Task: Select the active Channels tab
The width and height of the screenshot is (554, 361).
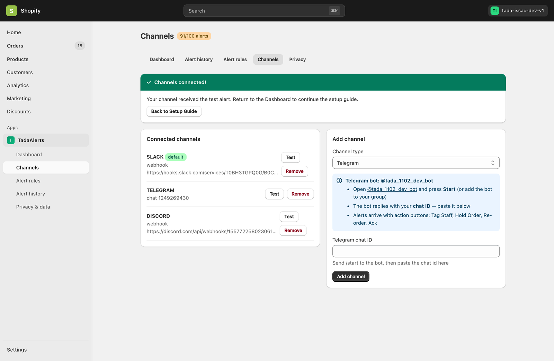Action: pyautogui.click(x=268, y=59)
